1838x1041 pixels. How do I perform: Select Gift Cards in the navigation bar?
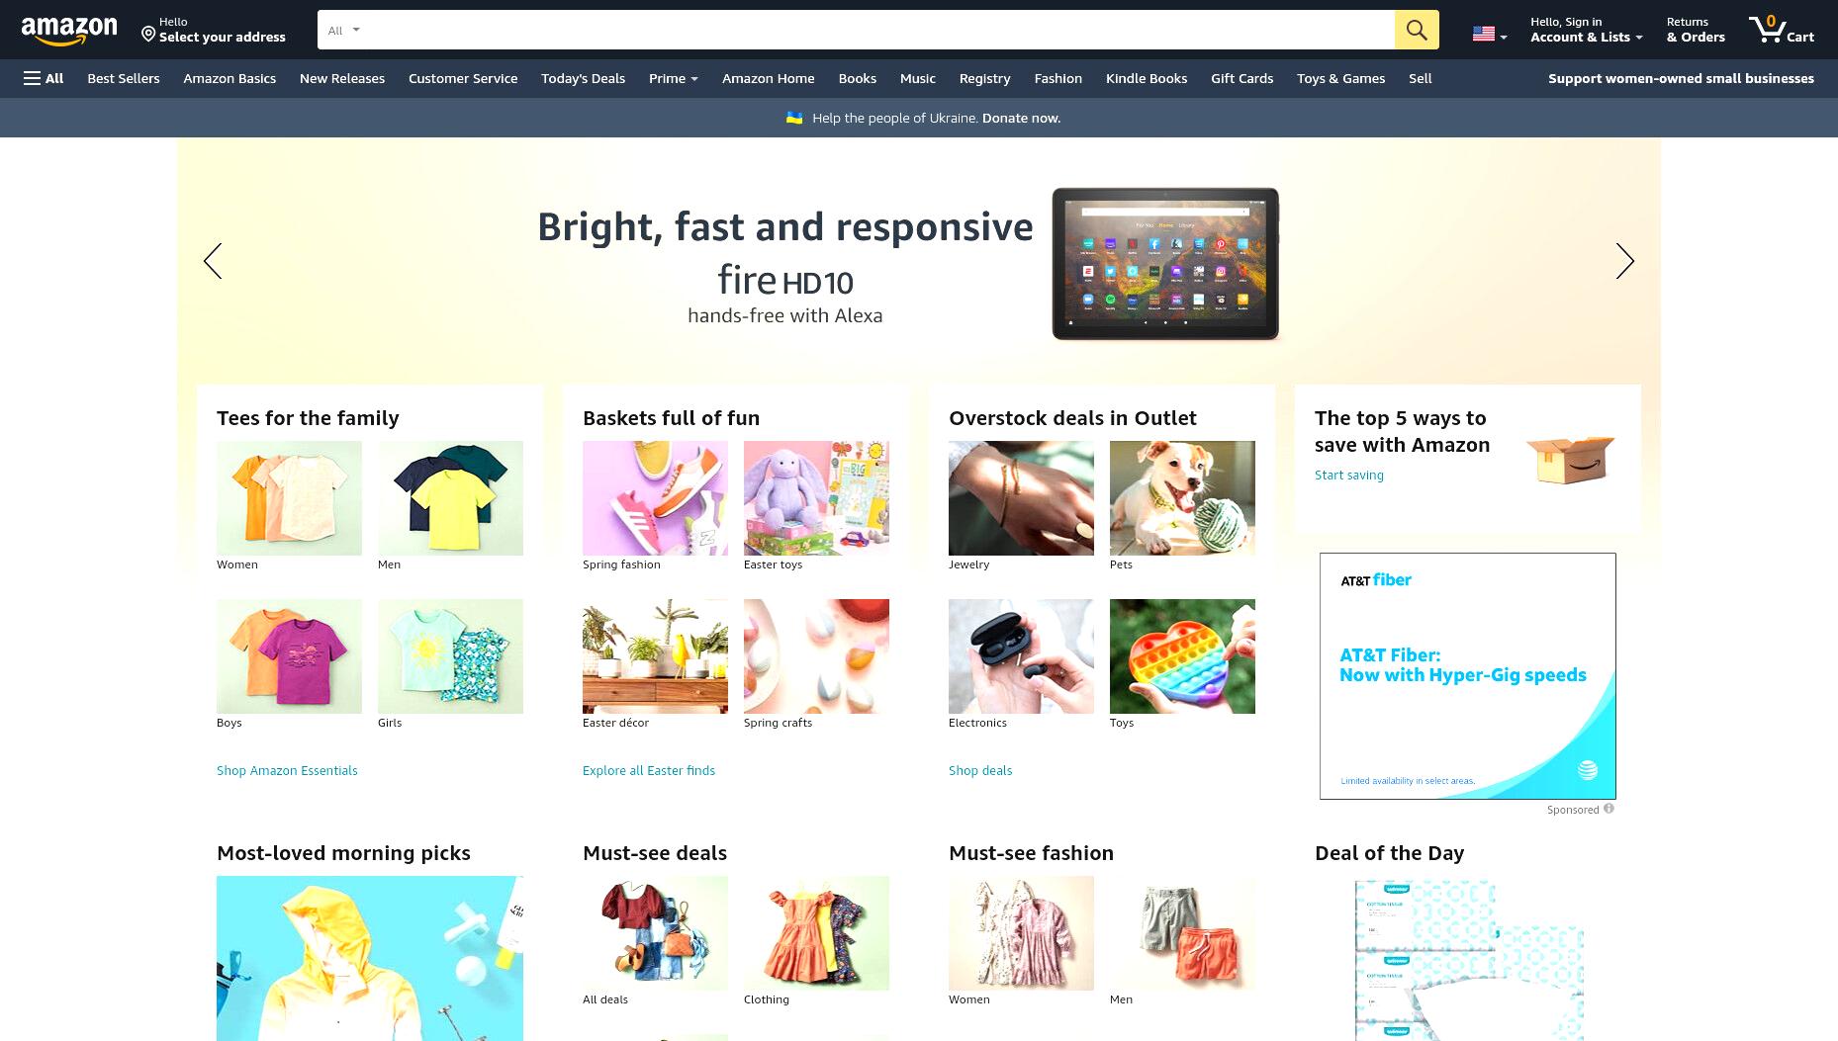coord(1241,78)
